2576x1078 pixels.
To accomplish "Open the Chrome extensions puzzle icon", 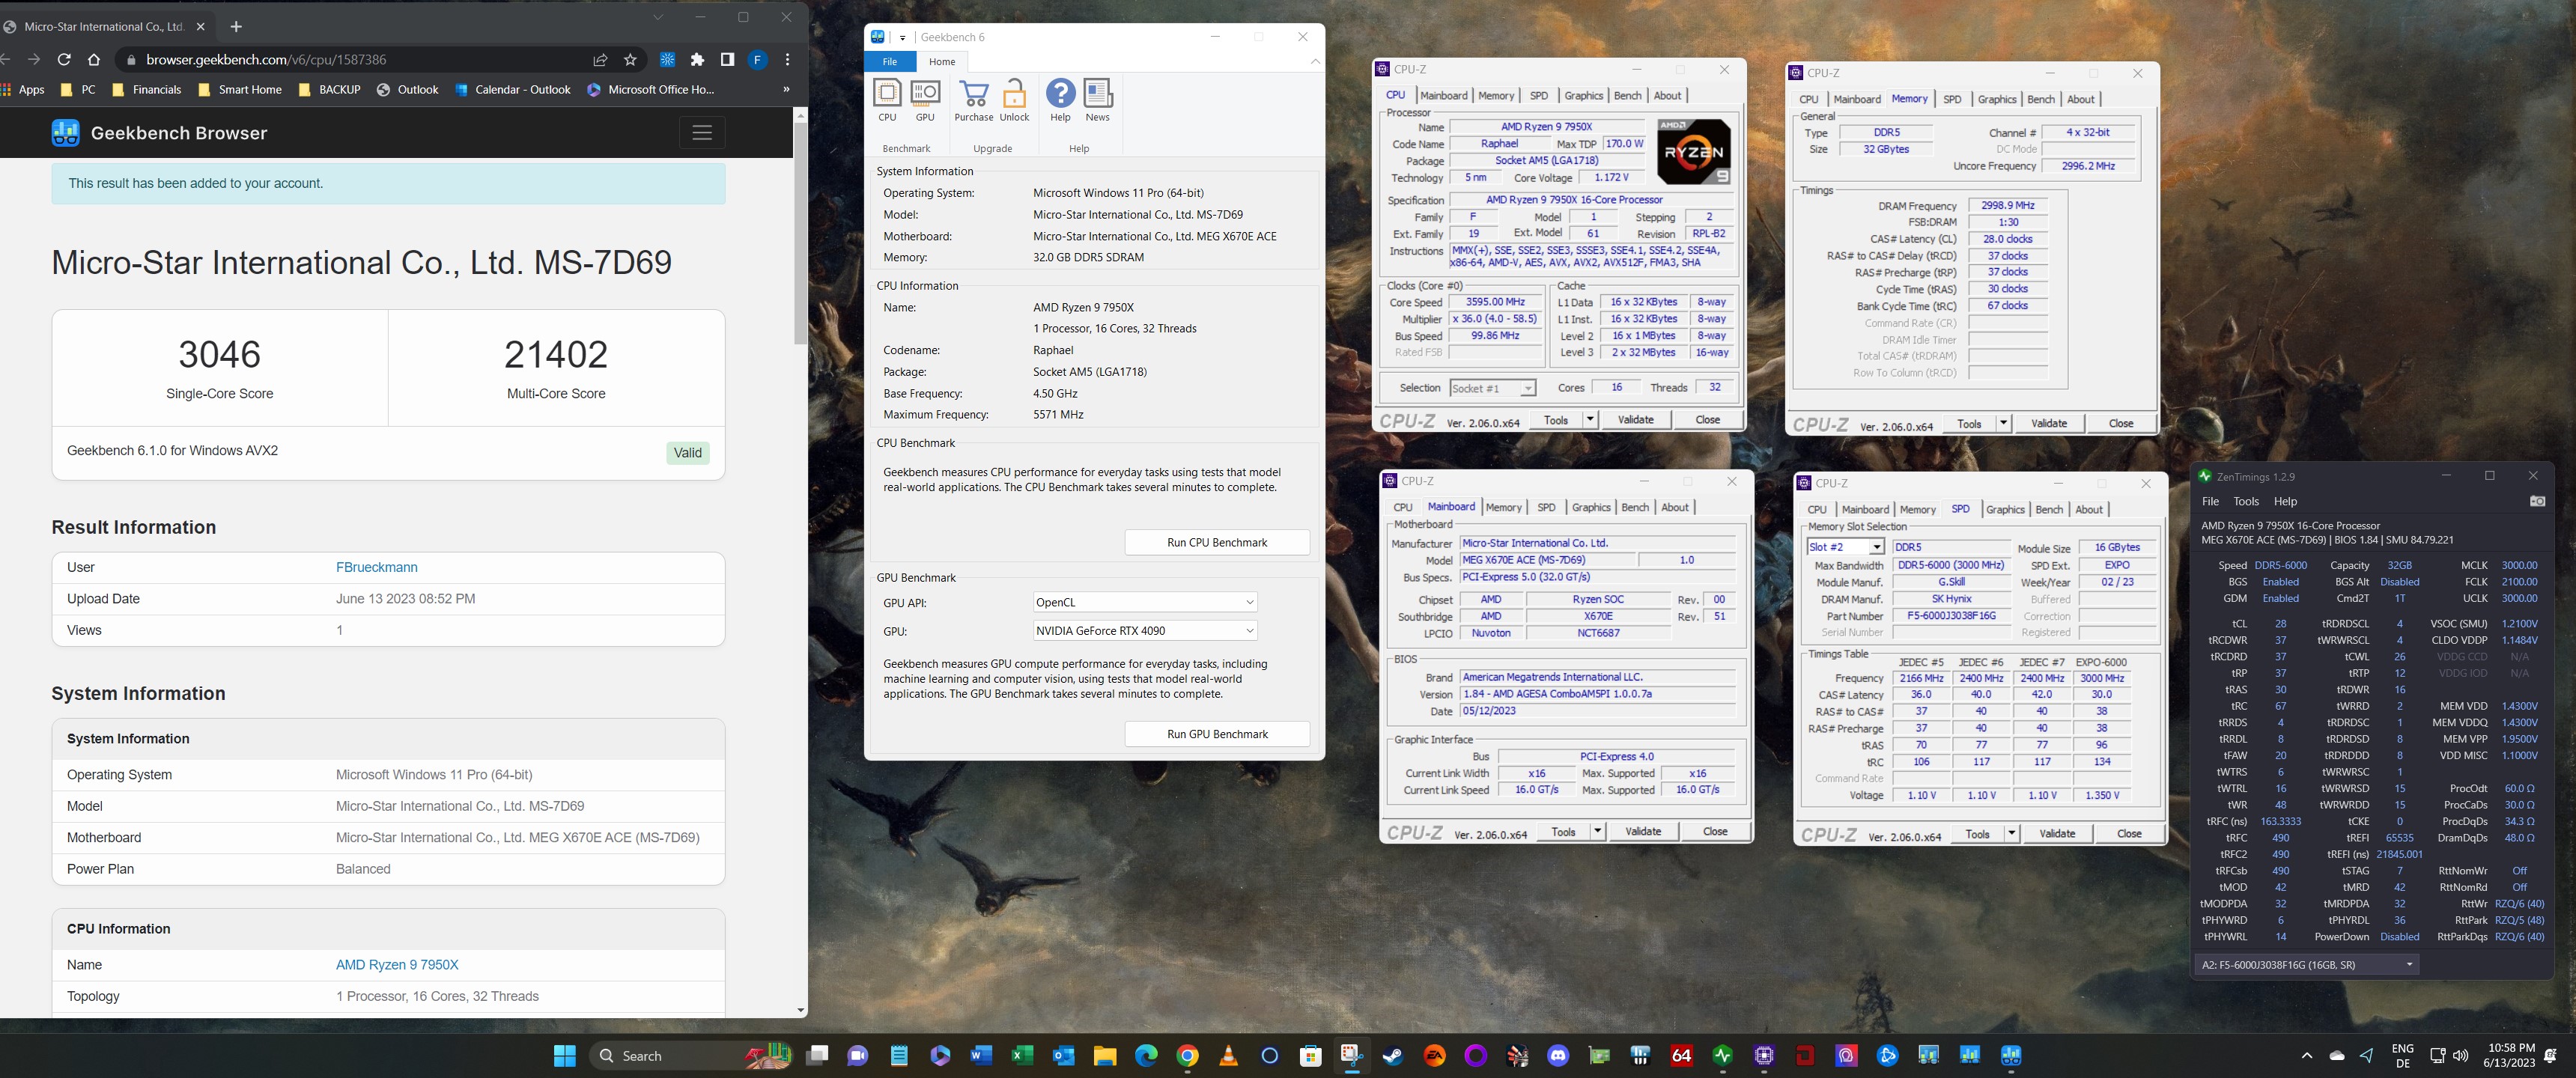I will click(x=697, y=60).
